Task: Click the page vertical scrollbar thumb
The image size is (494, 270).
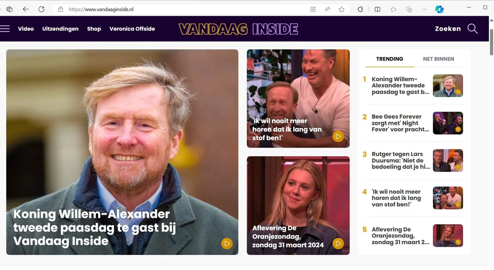Action: [x=491, y=42]
